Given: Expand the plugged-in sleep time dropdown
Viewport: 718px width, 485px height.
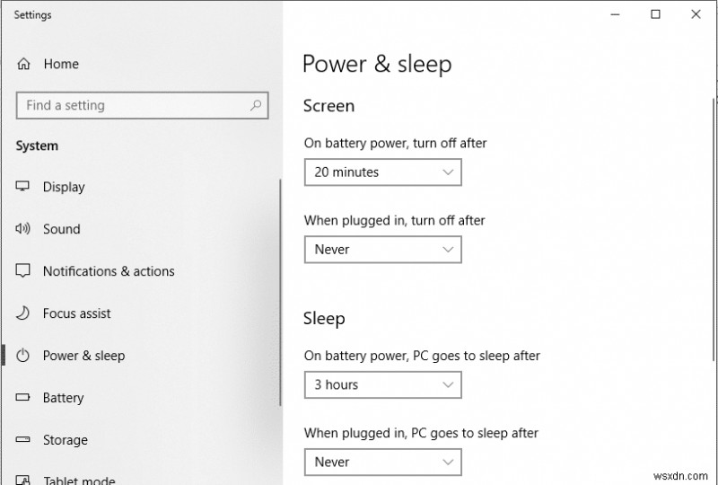Looking at the screenshot, I should pos(382,463).
